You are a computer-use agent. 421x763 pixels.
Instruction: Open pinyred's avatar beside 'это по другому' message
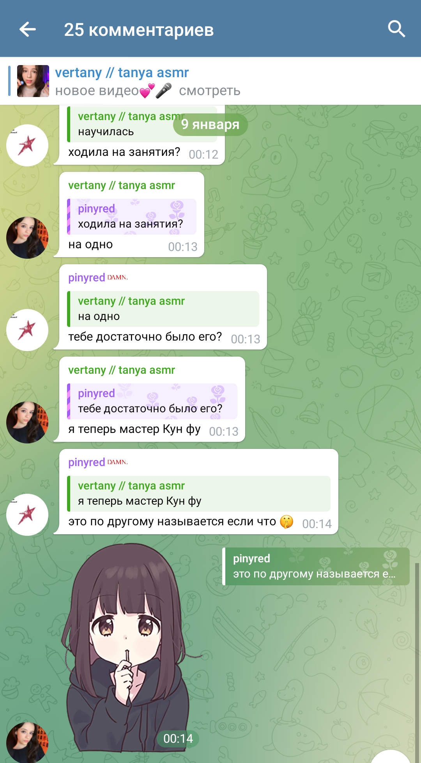coord(27,515)
